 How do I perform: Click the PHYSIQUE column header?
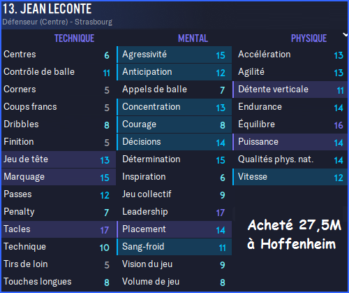click(x=309, y=38)
